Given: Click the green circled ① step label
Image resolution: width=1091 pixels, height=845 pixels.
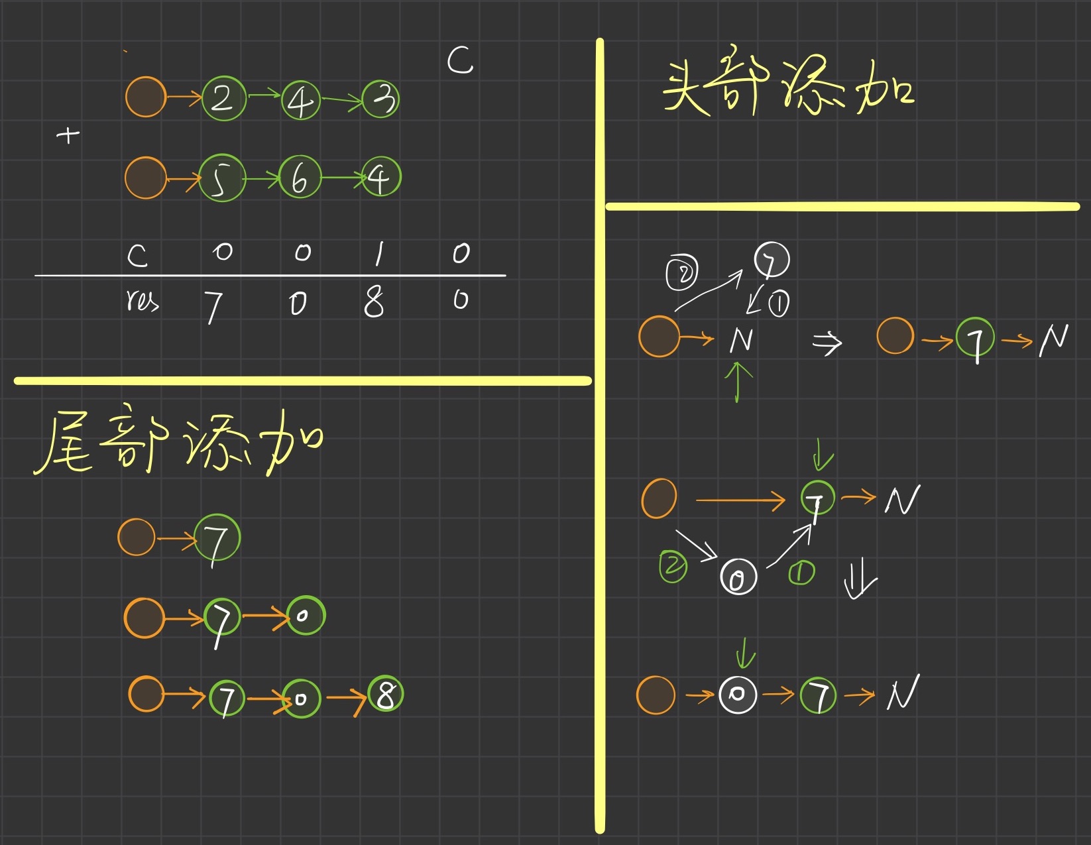Looking at the screenshot, I should (801, 573).
